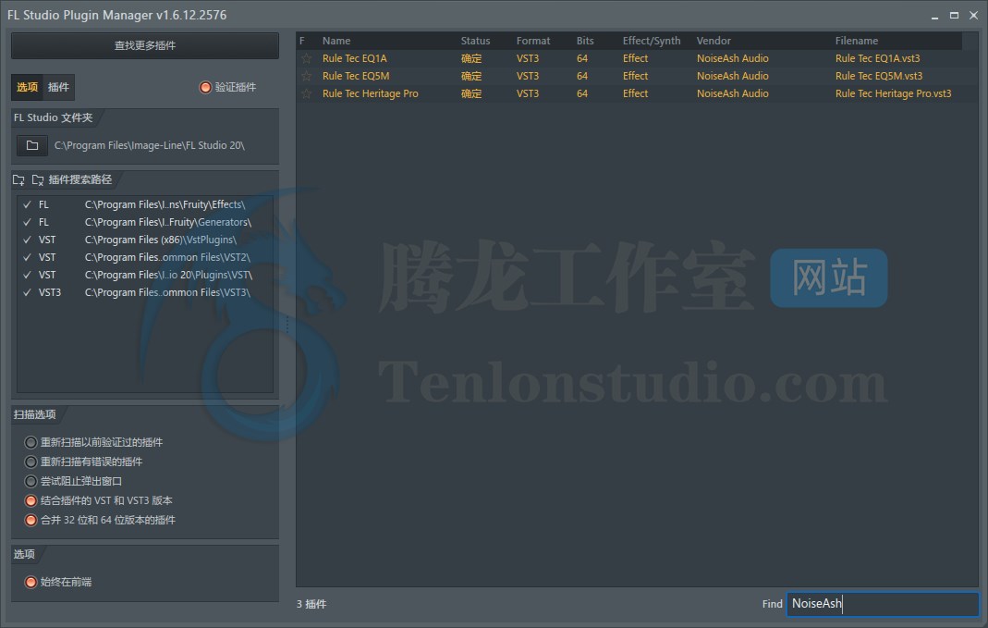Disable 结合插件的 VST 和 VST3 版本
This screenshot has height=628, width=988.
click(30, 500)
